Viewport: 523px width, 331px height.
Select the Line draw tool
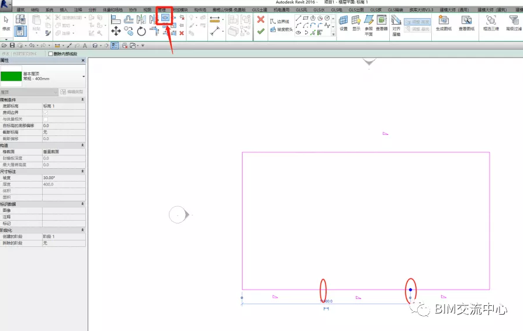click(x=299, y=18)
